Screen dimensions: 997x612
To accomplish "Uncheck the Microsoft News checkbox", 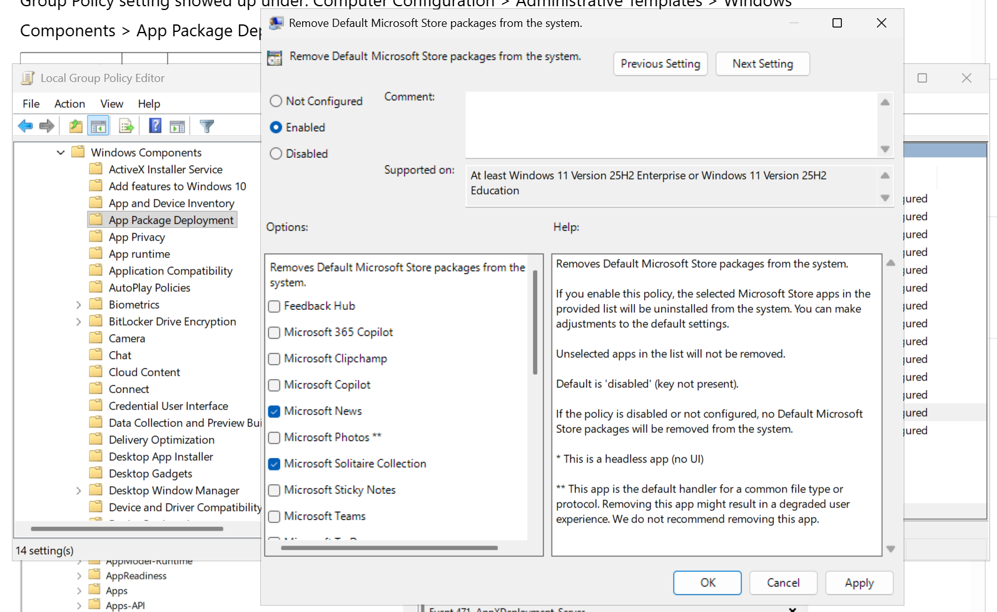I will click(x=274, y=412).
